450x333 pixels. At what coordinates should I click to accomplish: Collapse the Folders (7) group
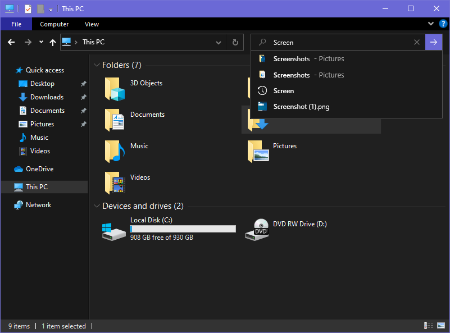[x=97, y=65]
